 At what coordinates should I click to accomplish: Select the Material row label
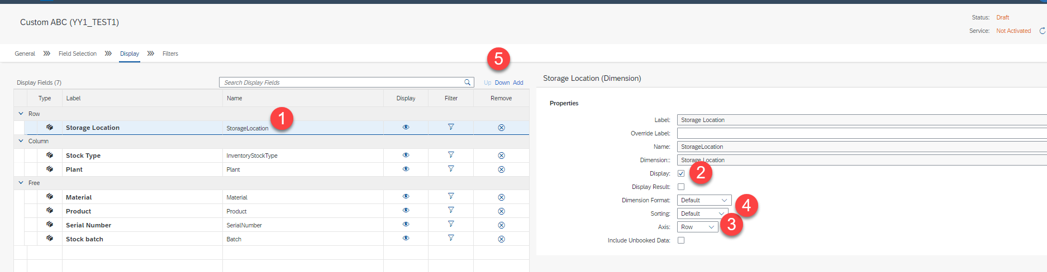pos(79,197)
